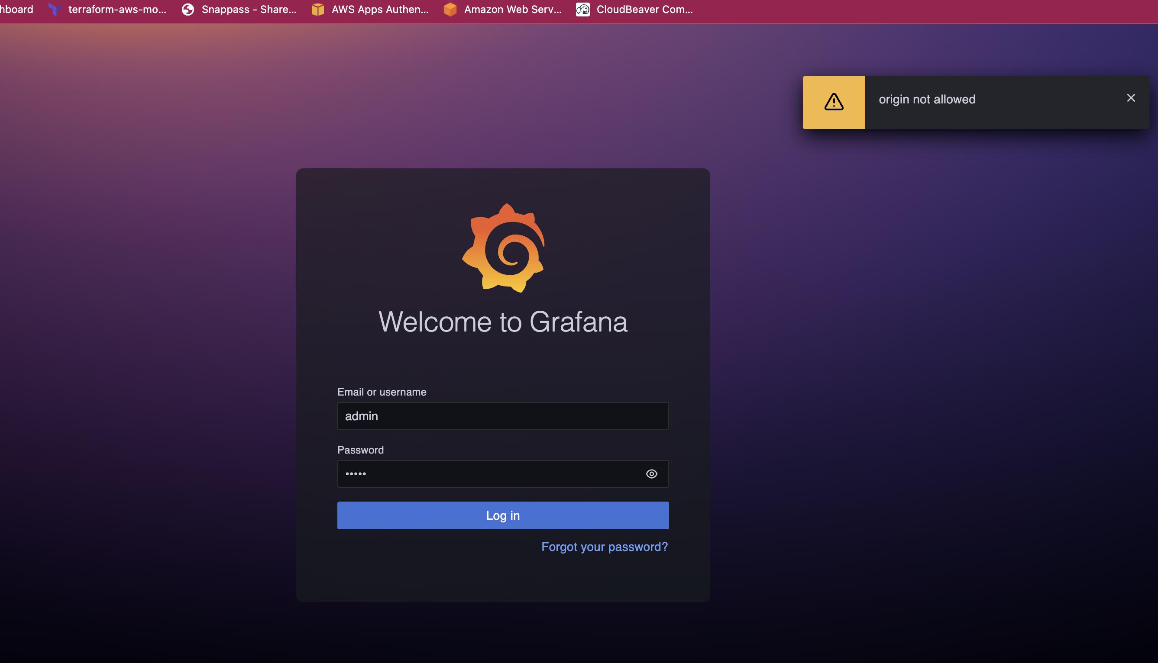Screen dimensions: 1158x663
Task: Click the Email or username label
Action: pos(381,392)
